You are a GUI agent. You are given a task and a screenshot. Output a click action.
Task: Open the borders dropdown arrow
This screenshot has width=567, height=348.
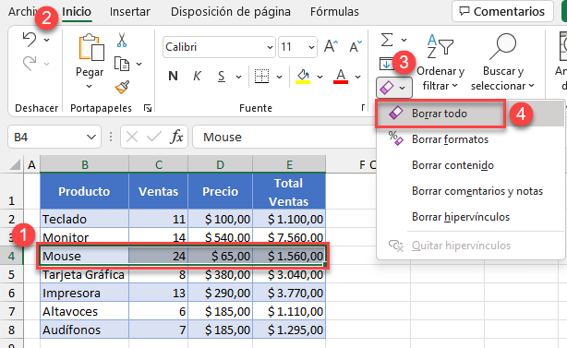point(280,77)
